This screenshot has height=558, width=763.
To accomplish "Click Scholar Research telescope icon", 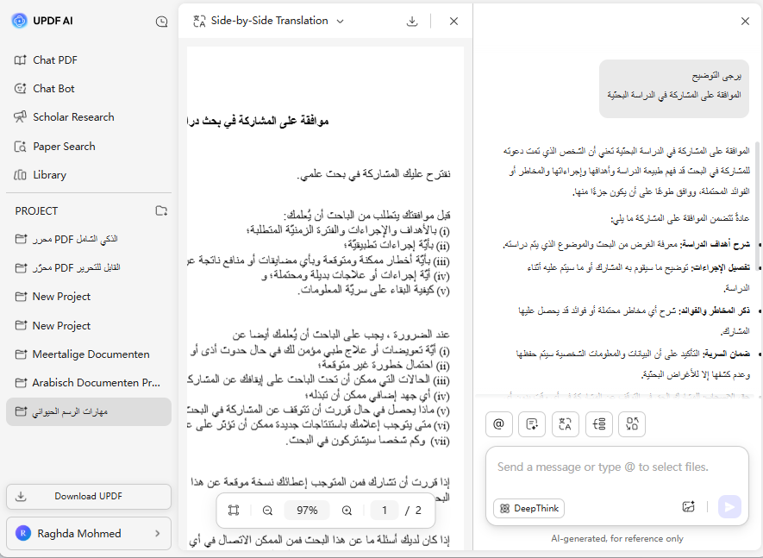I will [20, 117].
